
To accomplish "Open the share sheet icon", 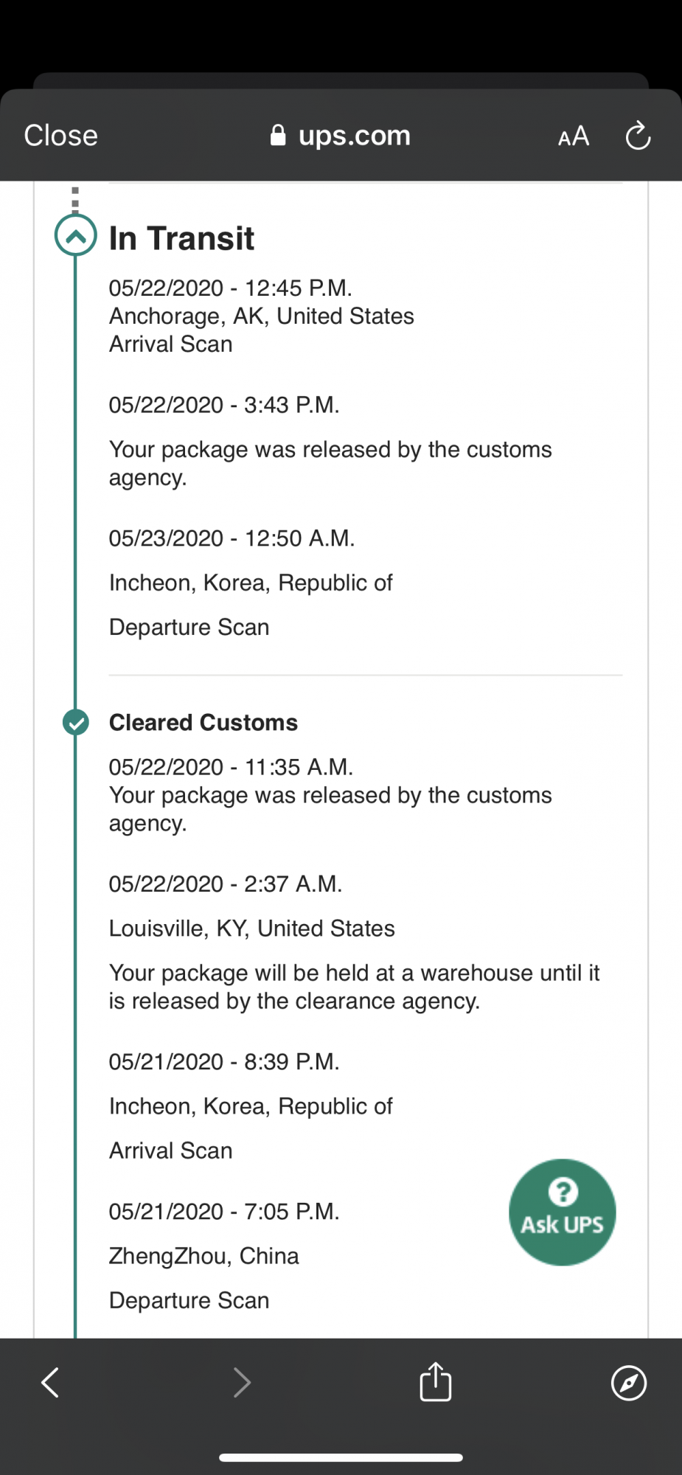I will coord(435,1381).
